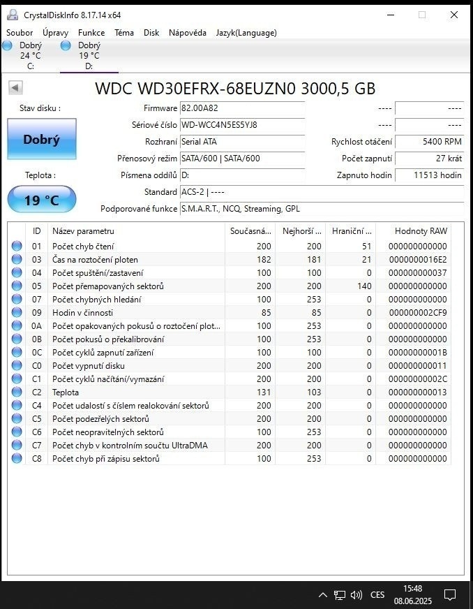Click the previous disk arrow button
The width and height of the screenshot is (473, 609).
[15, 87]
